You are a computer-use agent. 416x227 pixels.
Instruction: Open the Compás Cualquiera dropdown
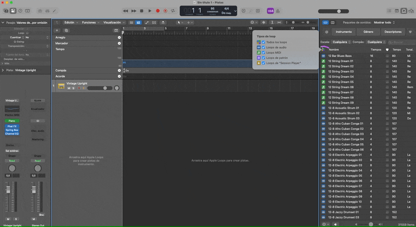pyautogui.click(x=376, y=42)
